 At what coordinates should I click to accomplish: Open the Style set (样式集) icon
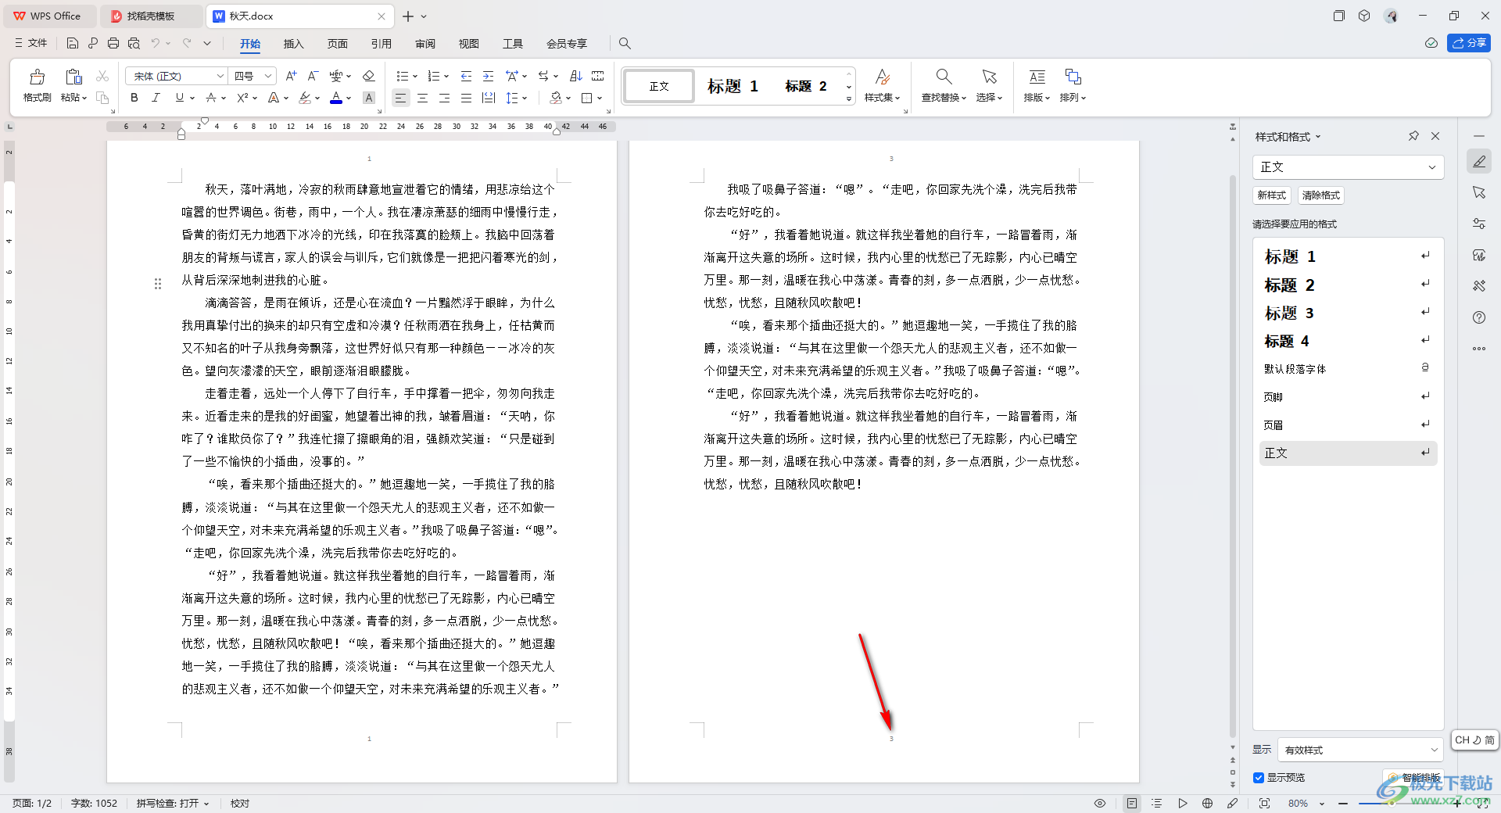click(882, 84)
